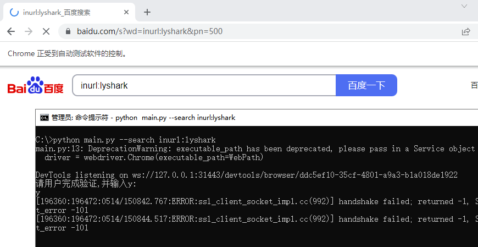The width and height of the screenshot is (478, 247).
Task: Close the inurl:lyshark tab
Action: [126, 12]
